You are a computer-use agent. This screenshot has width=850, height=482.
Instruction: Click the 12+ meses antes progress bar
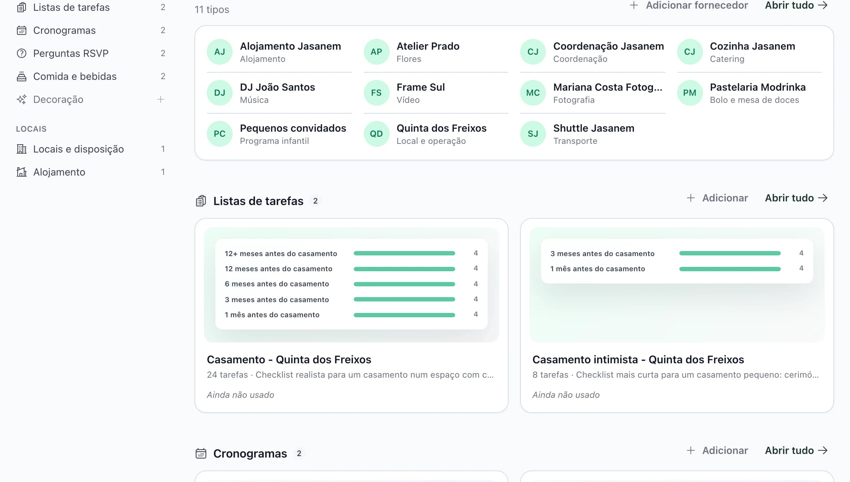[x=404, y=253]
